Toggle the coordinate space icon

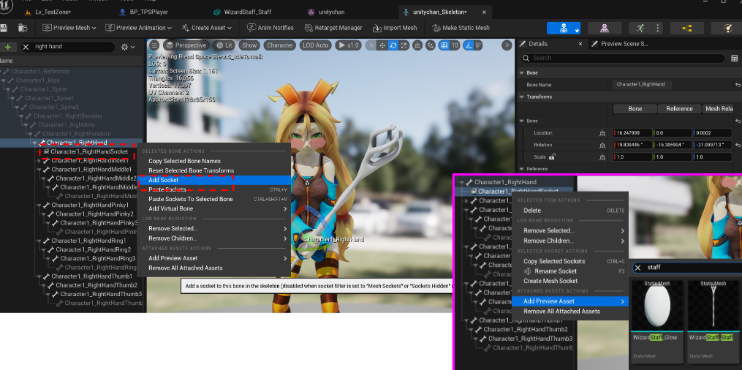tap(417, 45)
